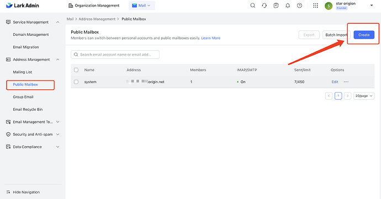The height and width of the screenshot is (199, 381).
Task: Click the 'Name' column header
Action: (x=89, y=70)
